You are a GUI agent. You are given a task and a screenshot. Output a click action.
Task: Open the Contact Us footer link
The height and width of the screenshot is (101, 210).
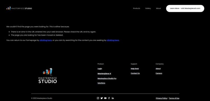tap(135, 73)
